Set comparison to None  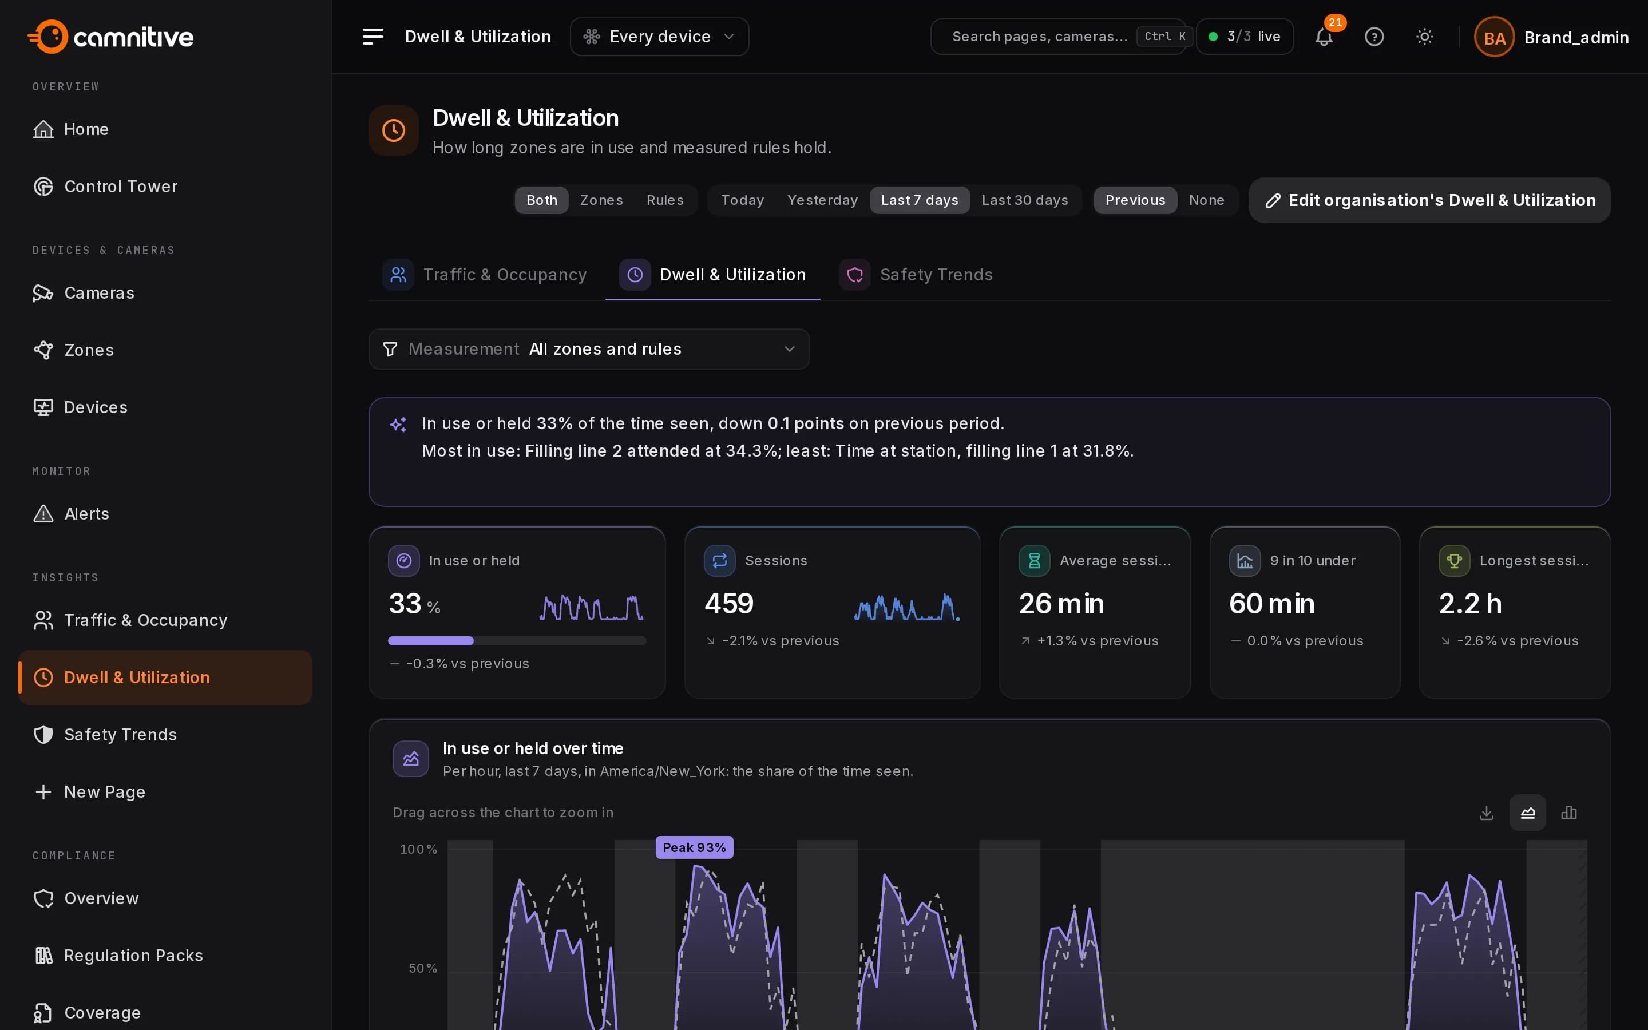pyautogui.click(x=1206, y=200)
